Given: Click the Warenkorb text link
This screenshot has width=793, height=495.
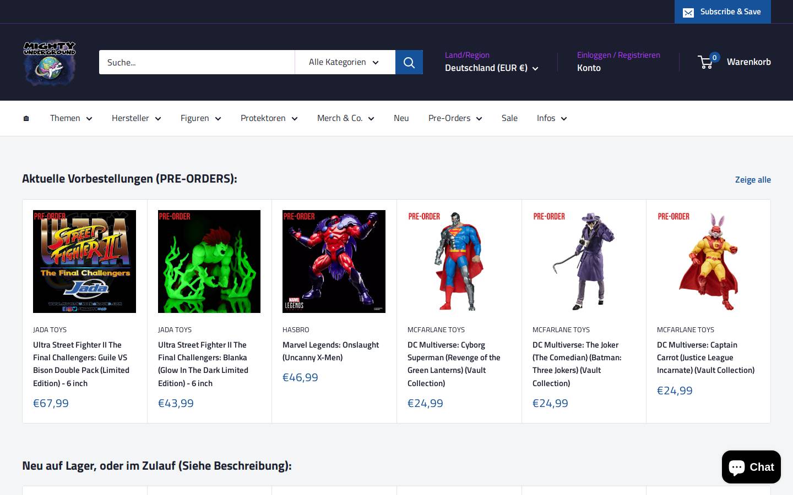Looking at the screenshot, I should click(748, 62).
